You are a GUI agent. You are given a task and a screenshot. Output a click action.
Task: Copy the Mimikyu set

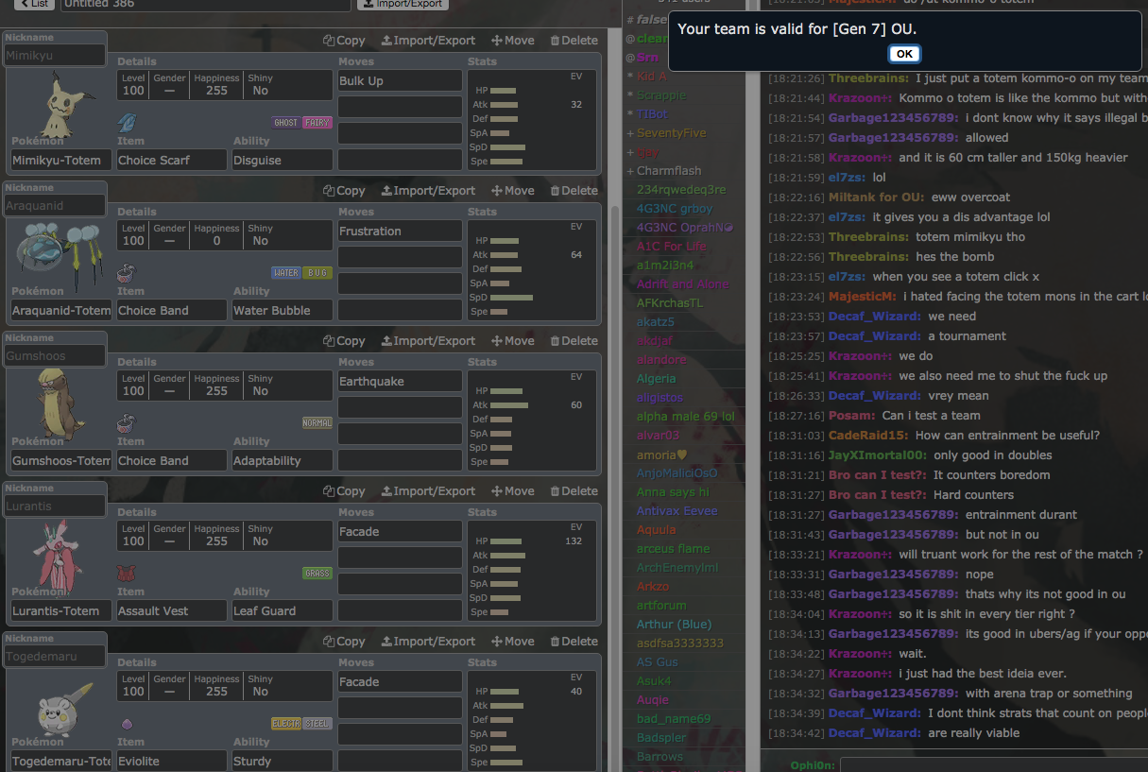coord(344,41)
